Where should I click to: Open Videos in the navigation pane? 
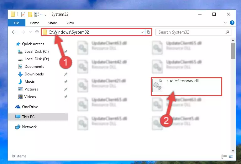tap(27, 97)
